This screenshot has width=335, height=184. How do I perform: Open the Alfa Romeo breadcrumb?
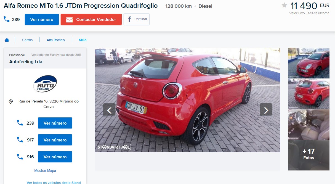56,40
